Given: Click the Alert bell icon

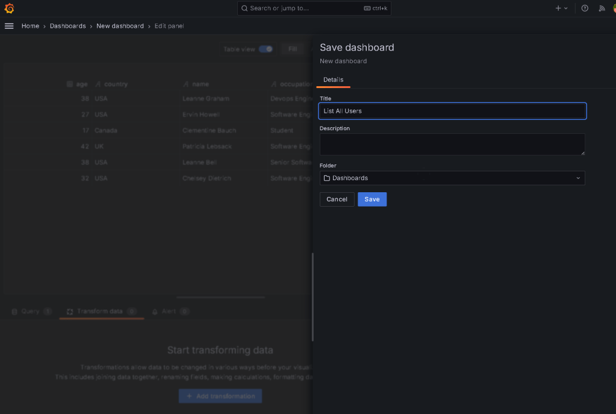Looking at the screenshot, I should coord(155,312).
